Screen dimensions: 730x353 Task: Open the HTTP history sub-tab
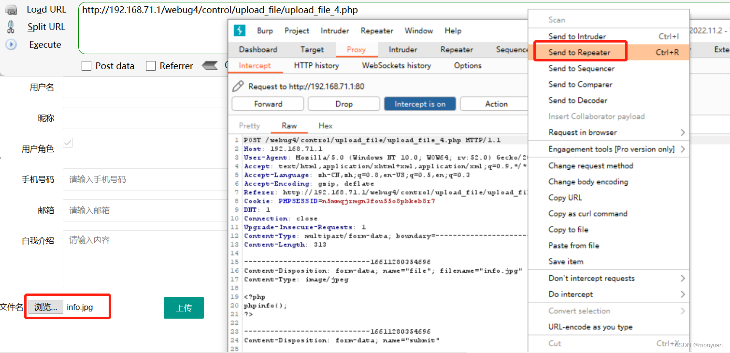point(316,66)
